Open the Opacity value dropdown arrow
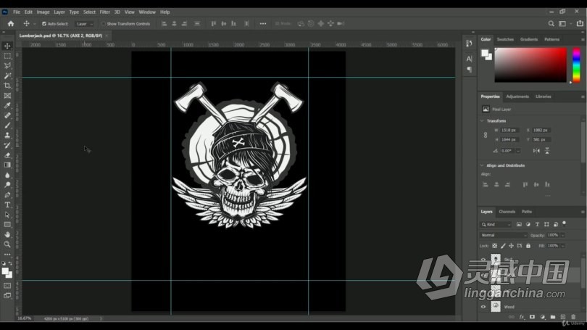The width and height of the screenshot is (587, 330). pos(562,235)
